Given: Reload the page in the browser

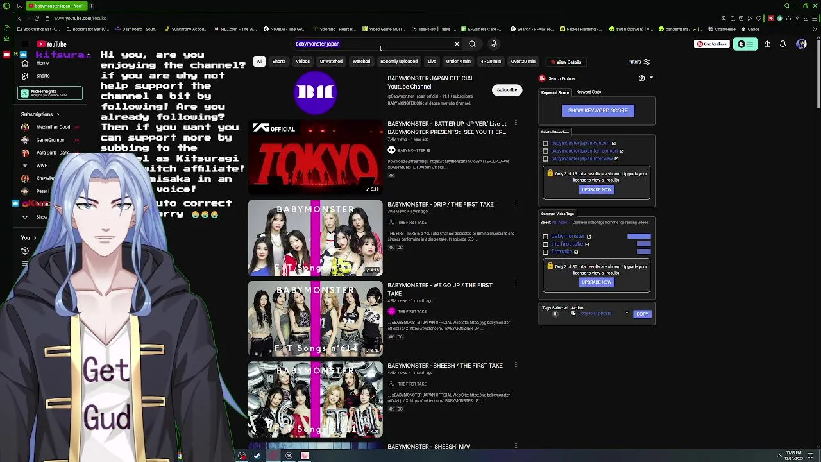Looking at the screenshot, I should tap(37, 18).
